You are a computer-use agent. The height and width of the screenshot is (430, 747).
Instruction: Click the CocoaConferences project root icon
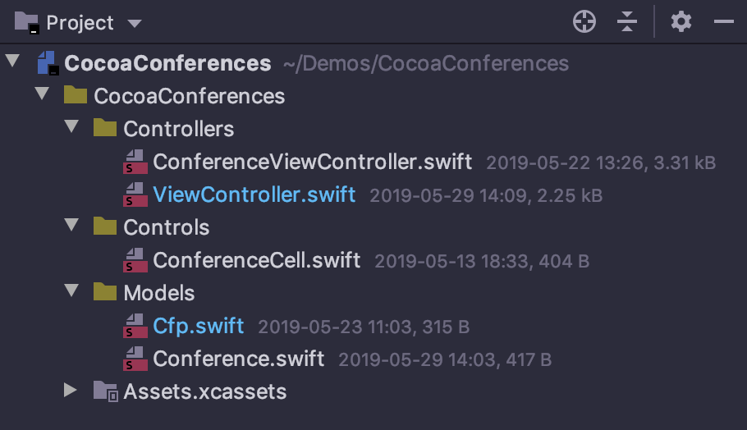48,63
